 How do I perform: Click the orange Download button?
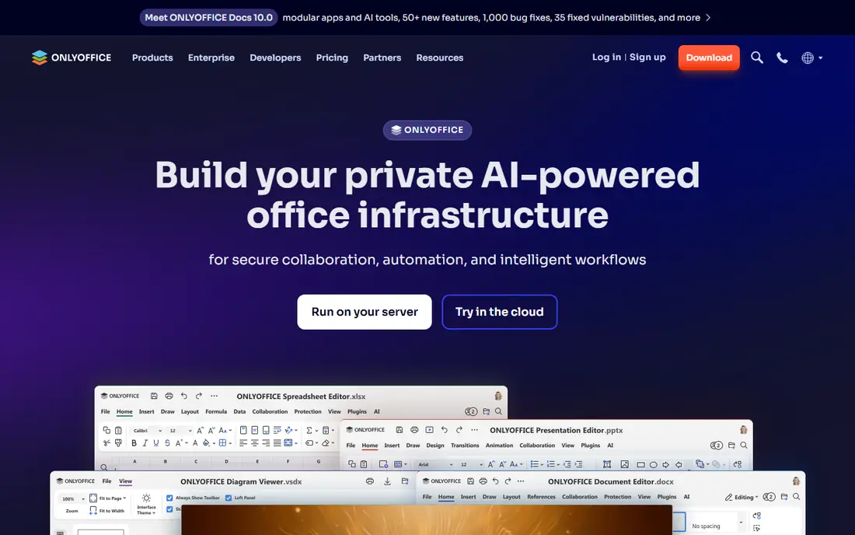pos(709,58)
